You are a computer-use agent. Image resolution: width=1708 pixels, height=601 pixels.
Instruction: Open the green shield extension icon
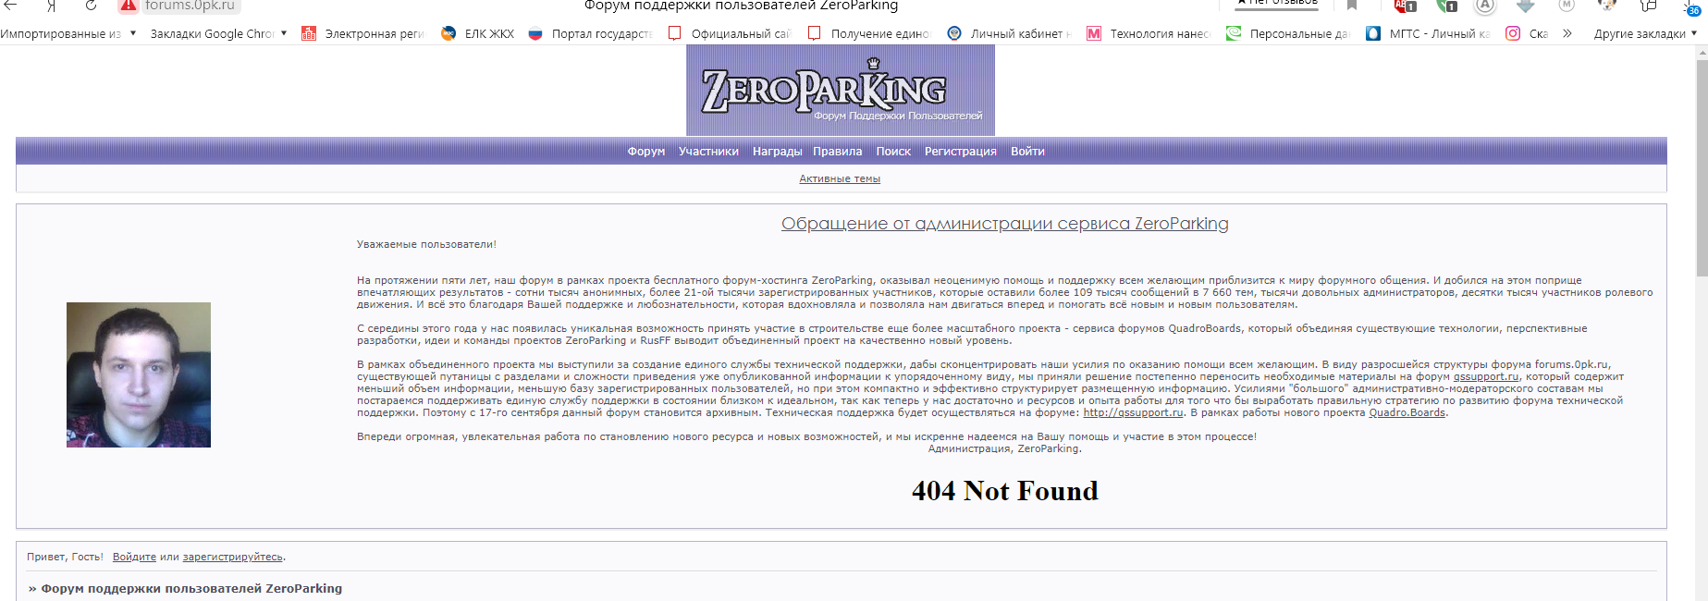coord(1446,5)
